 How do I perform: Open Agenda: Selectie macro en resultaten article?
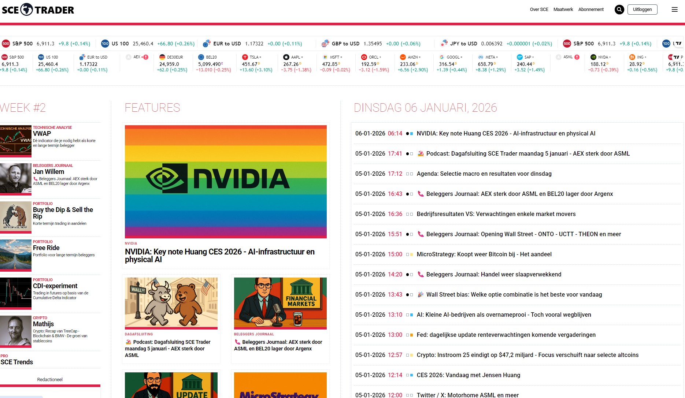click(484, 174)
